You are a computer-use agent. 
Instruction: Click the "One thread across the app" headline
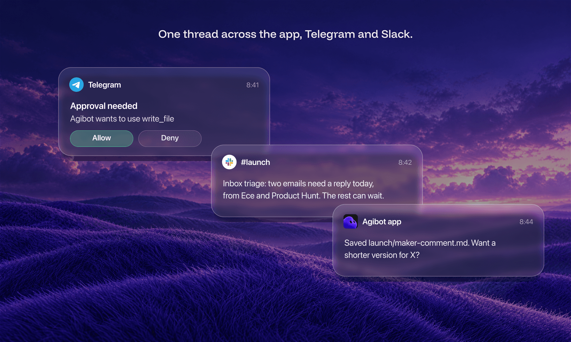(285, 34)
